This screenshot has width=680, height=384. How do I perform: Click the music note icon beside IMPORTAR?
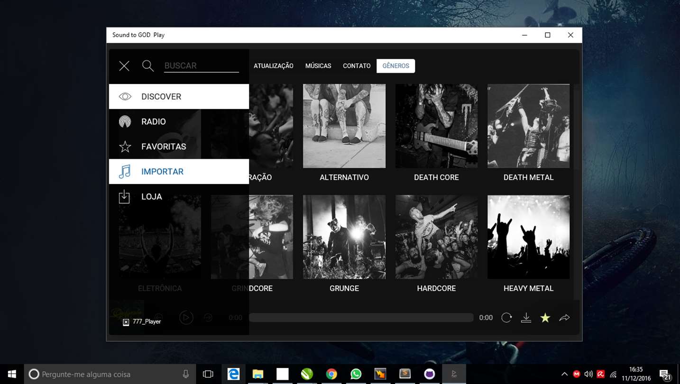[x=125, y=172]
